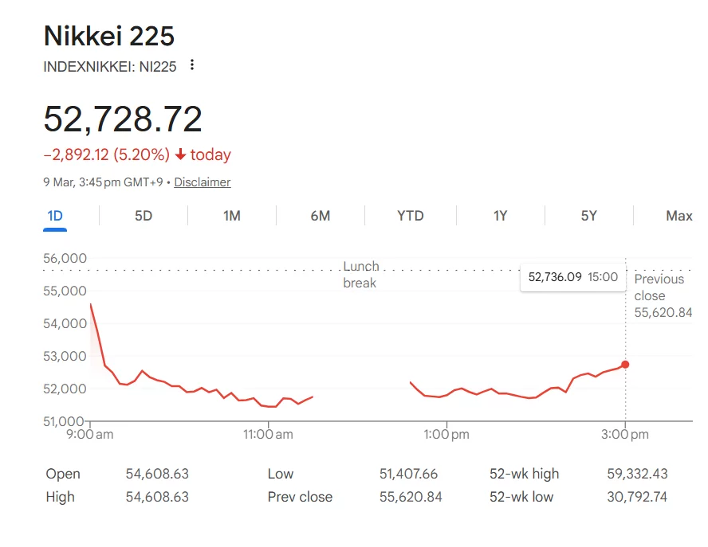Click the Nikkei 225 title

pyautogui.click(x=109, y=36)
